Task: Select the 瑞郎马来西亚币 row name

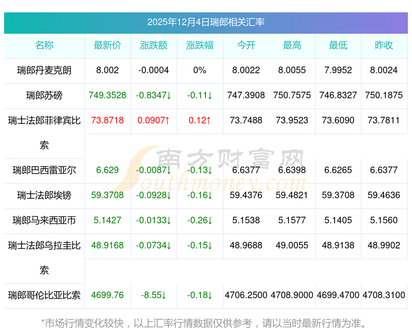Action: [x=44, y=220]
